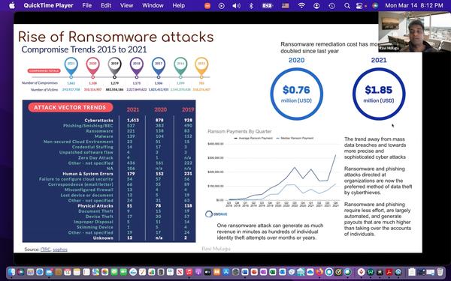Open Notes from the Dock
The image size is (451, 281).
coord(77,272)
